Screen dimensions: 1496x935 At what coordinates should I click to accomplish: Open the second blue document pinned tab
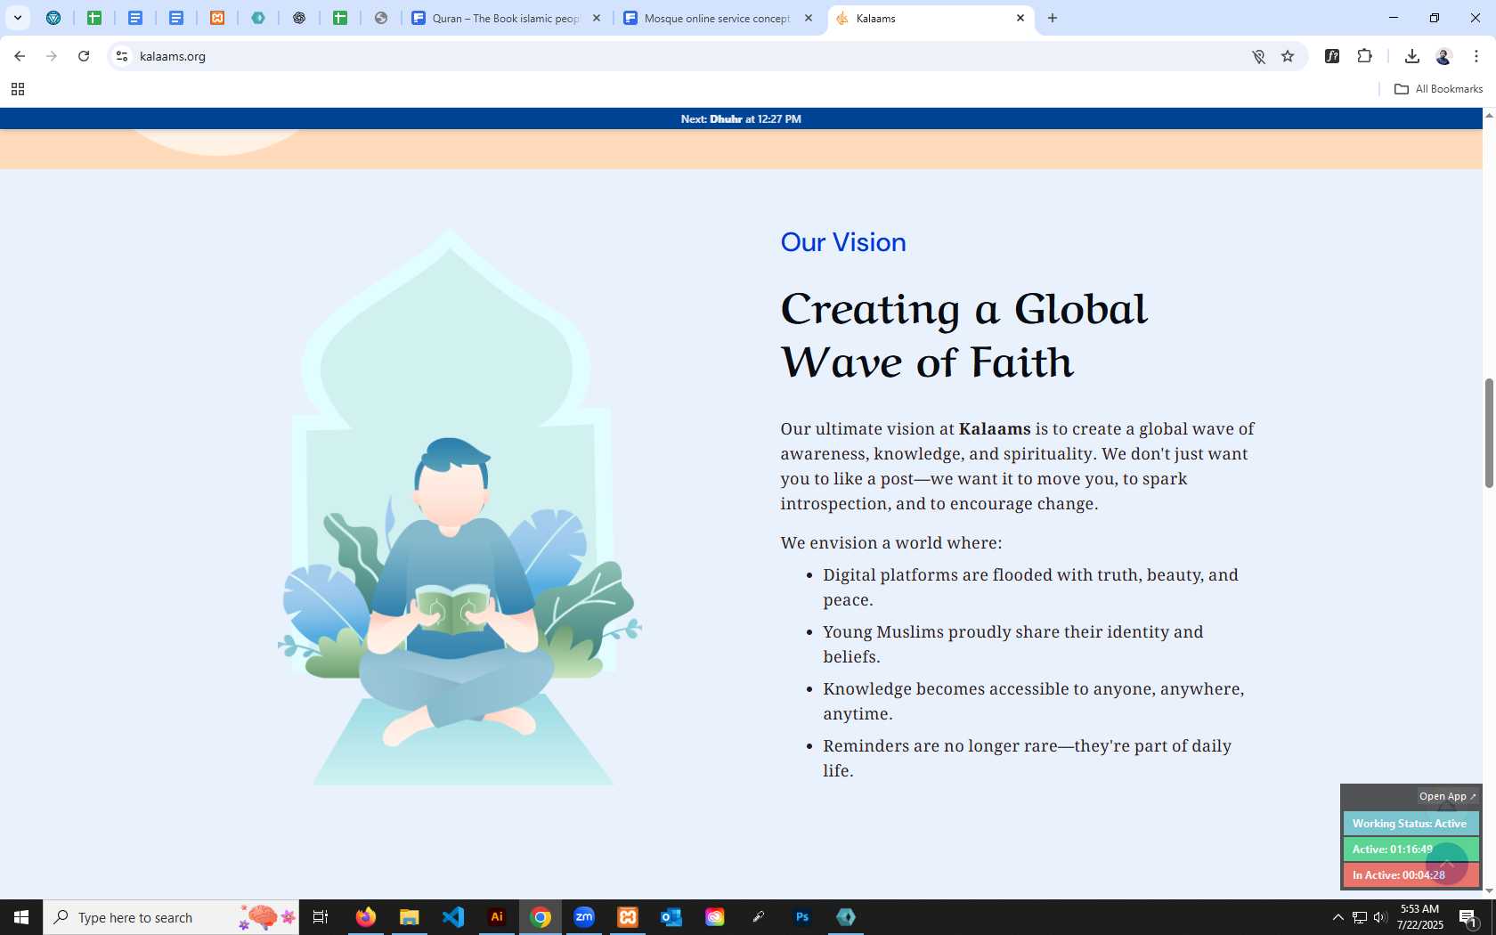[176, 18]
